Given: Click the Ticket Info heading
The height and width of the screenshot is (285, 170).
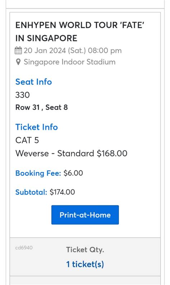Looking at the screenshot, I should (37, 127).
